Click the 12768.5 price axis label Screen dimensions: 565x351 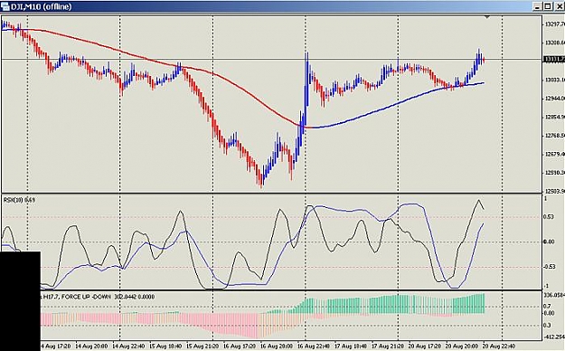point(554,136)
